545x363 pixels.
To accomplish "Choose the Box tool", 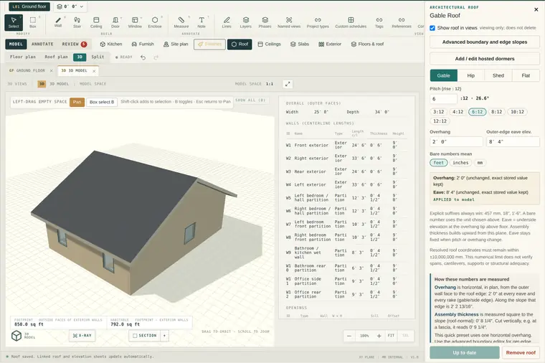I will point(33,22).
